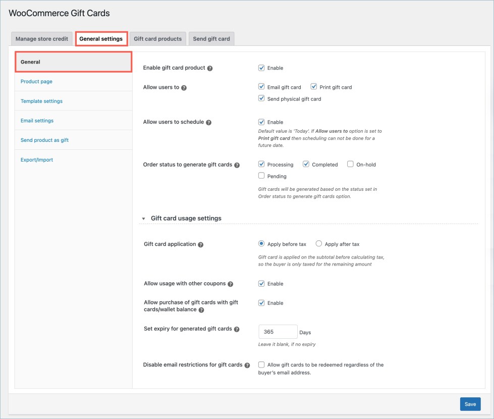This screenshot has width=494, height=419.
Task: Uncheck Processing order status
Action: 261,164
